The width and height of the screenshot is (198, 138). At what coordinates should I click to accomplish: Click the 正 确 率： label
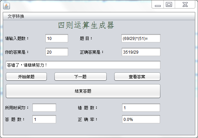point(88,119)
